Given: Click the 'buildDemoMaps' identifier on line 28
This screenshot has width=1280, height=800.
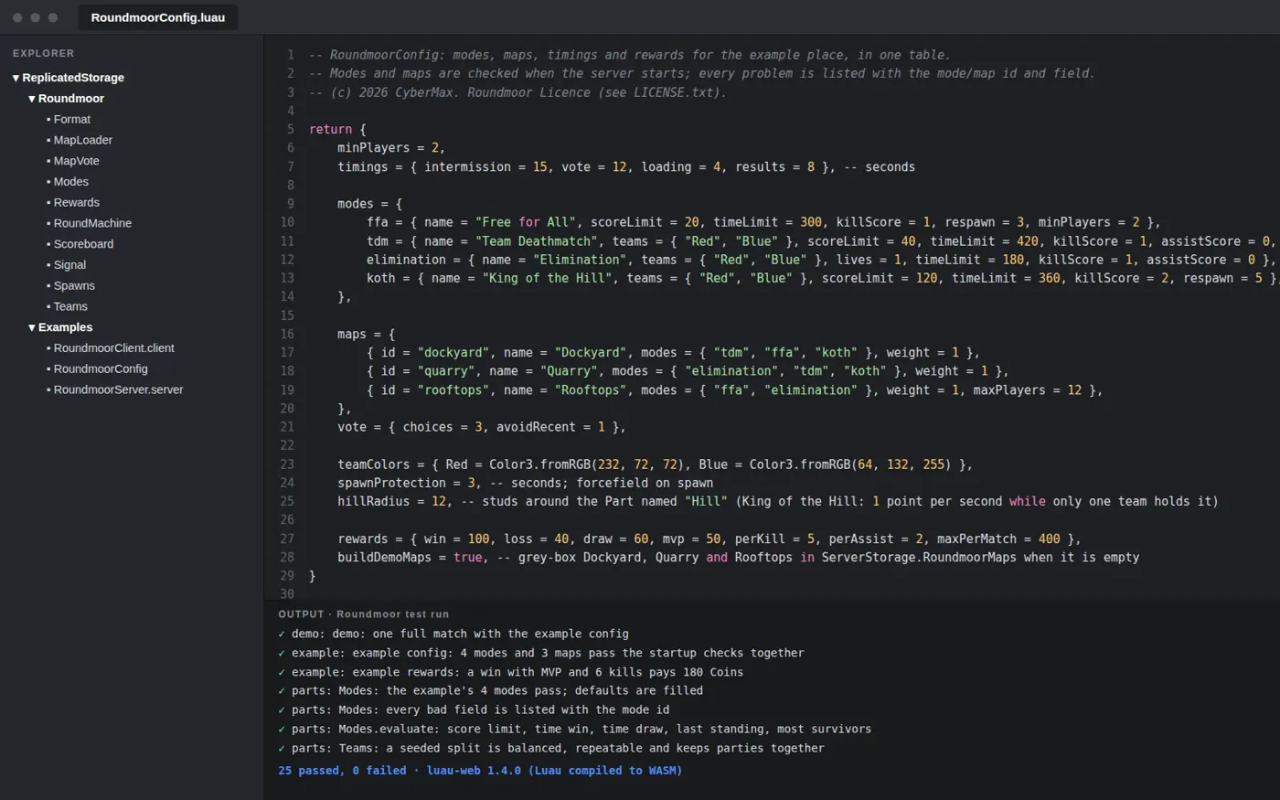Looking at the screenshot, I should [x=384, y=558].
